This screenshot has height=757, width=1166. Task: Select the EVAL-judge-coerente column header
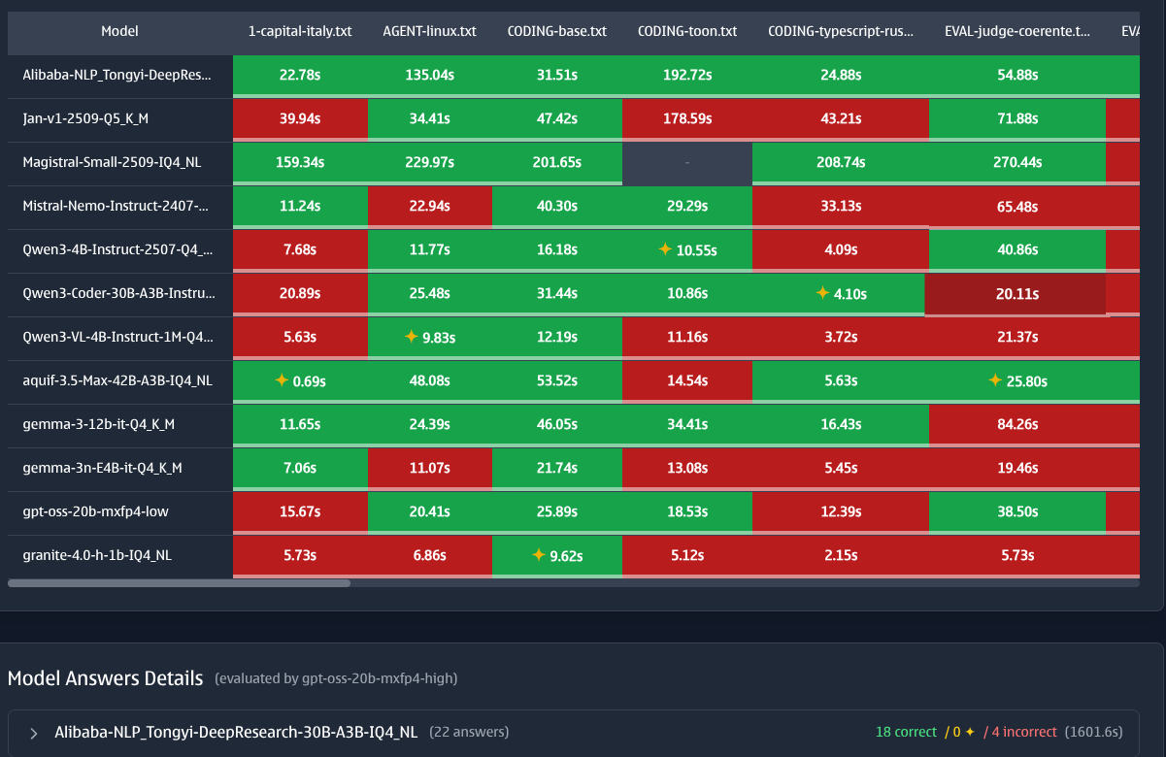[1016, 31]
